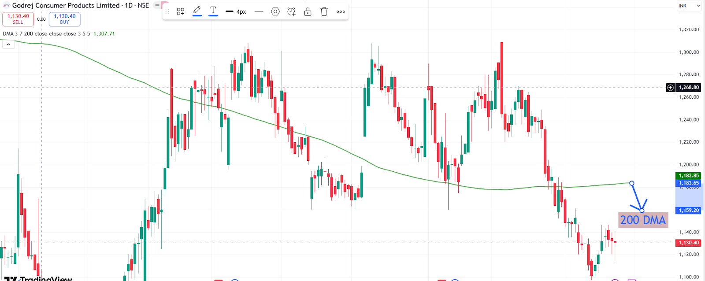
Task: Click the arrow's top anchor point handle
Action: (632, 183)
